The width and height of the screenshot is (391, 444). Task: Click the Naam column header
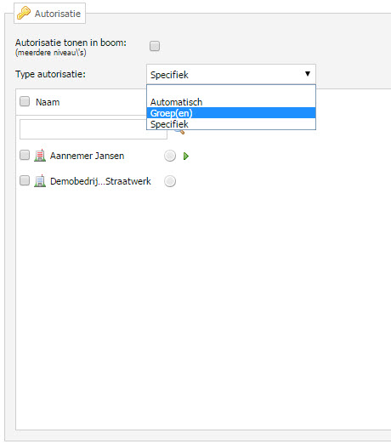[48, 102]
